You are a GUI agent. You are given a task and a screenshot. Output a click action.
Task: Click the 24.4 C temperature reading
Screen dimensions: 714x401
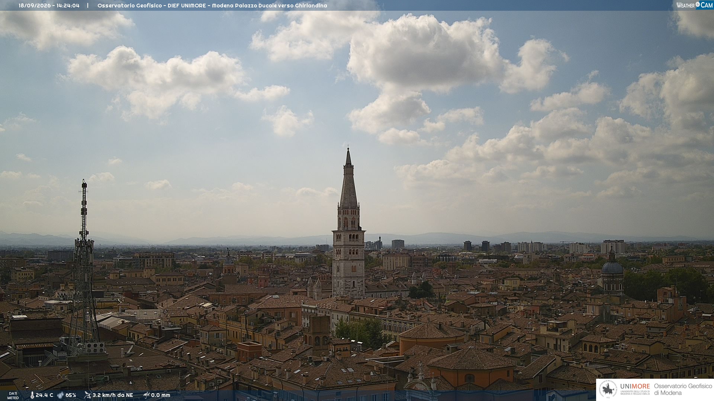(x=44, y=395)
